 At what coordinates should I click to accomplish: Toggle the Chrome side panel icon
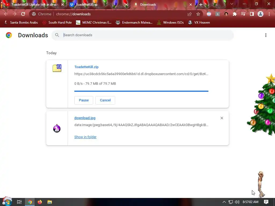(252, 14)
